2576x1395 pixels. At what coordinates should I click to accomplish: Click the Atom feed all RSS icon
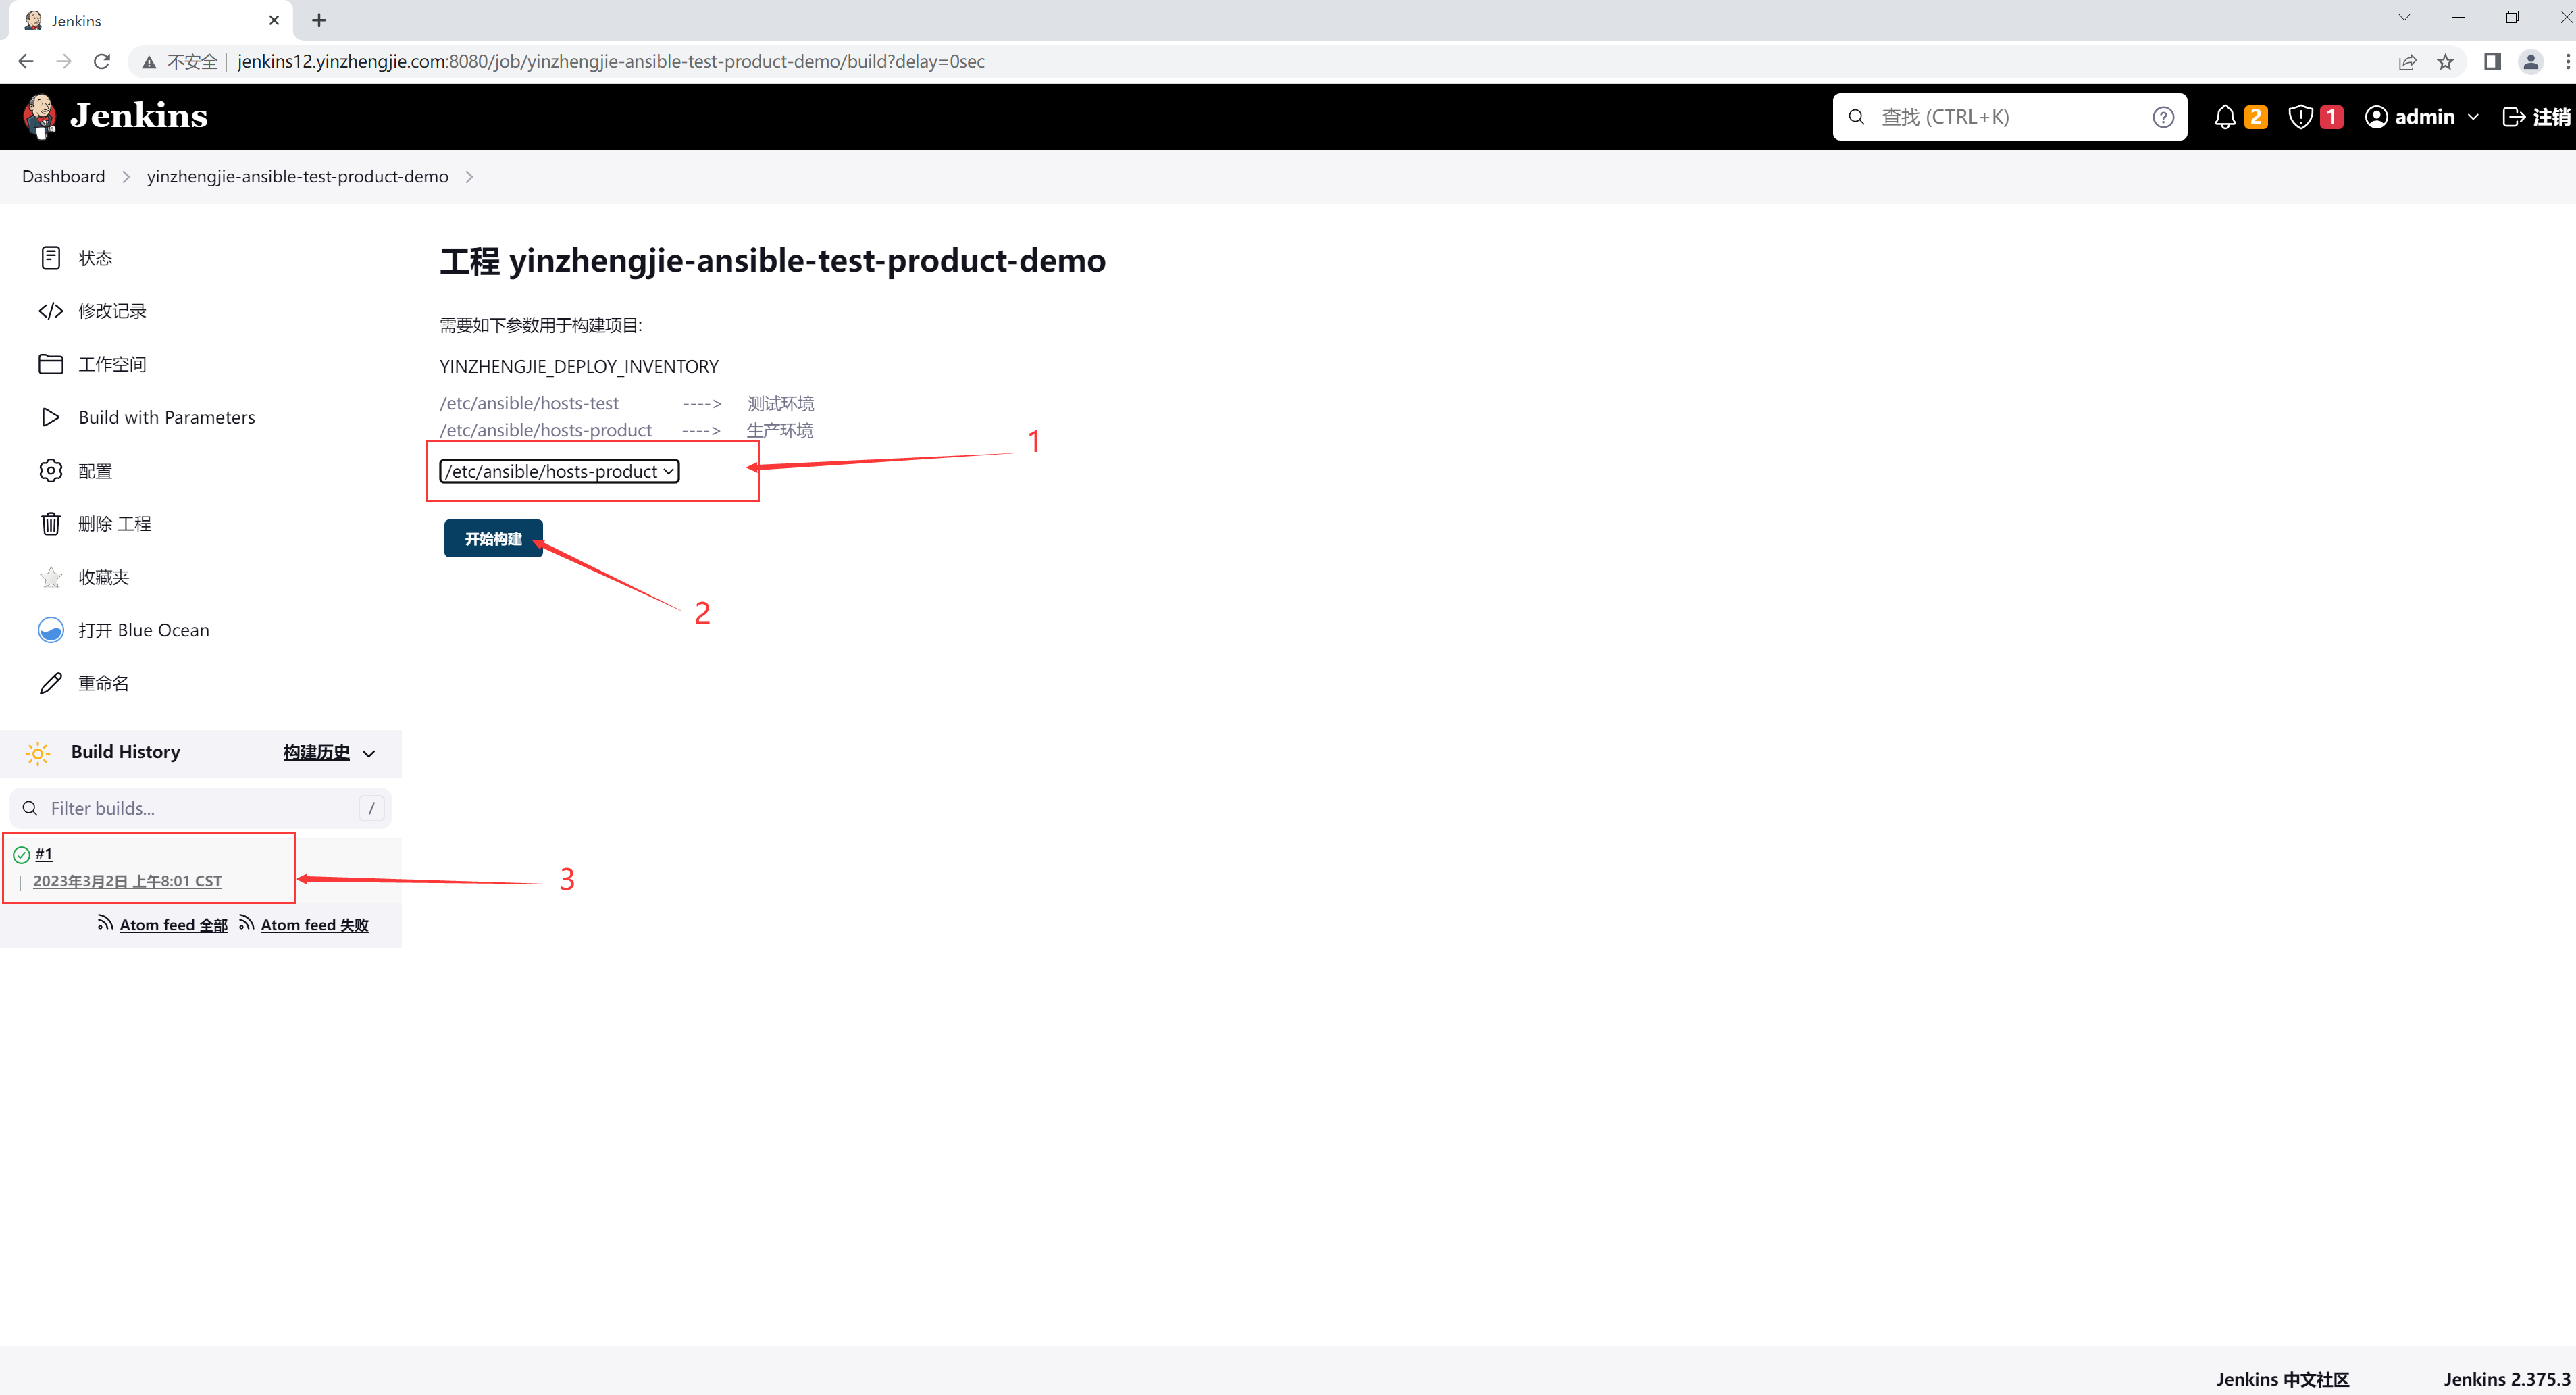105,923
